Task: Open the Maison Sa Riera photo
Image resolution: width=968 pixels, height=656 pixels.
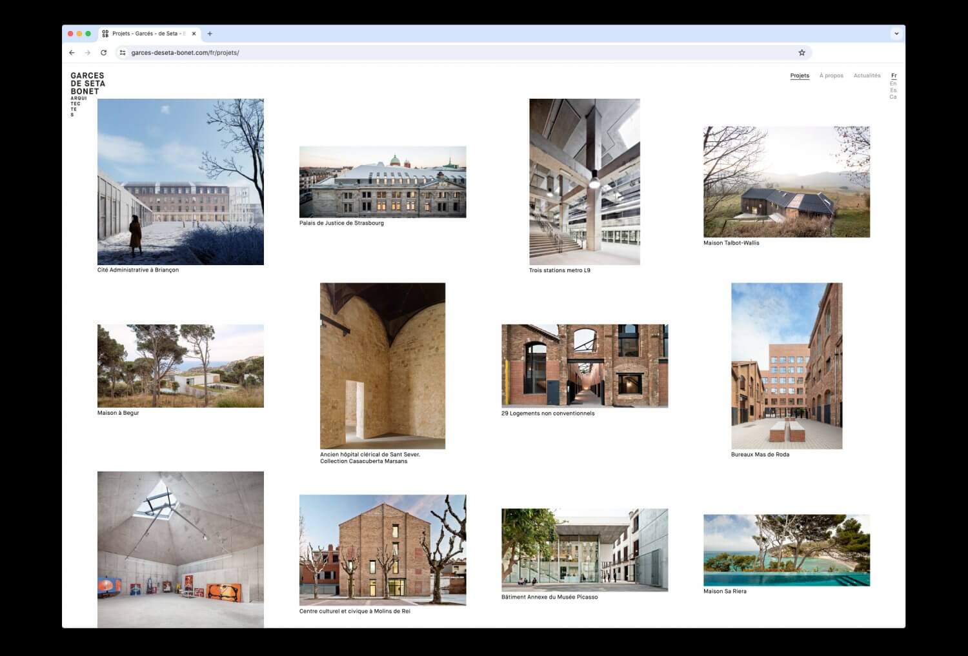Action: coord(787,550)
